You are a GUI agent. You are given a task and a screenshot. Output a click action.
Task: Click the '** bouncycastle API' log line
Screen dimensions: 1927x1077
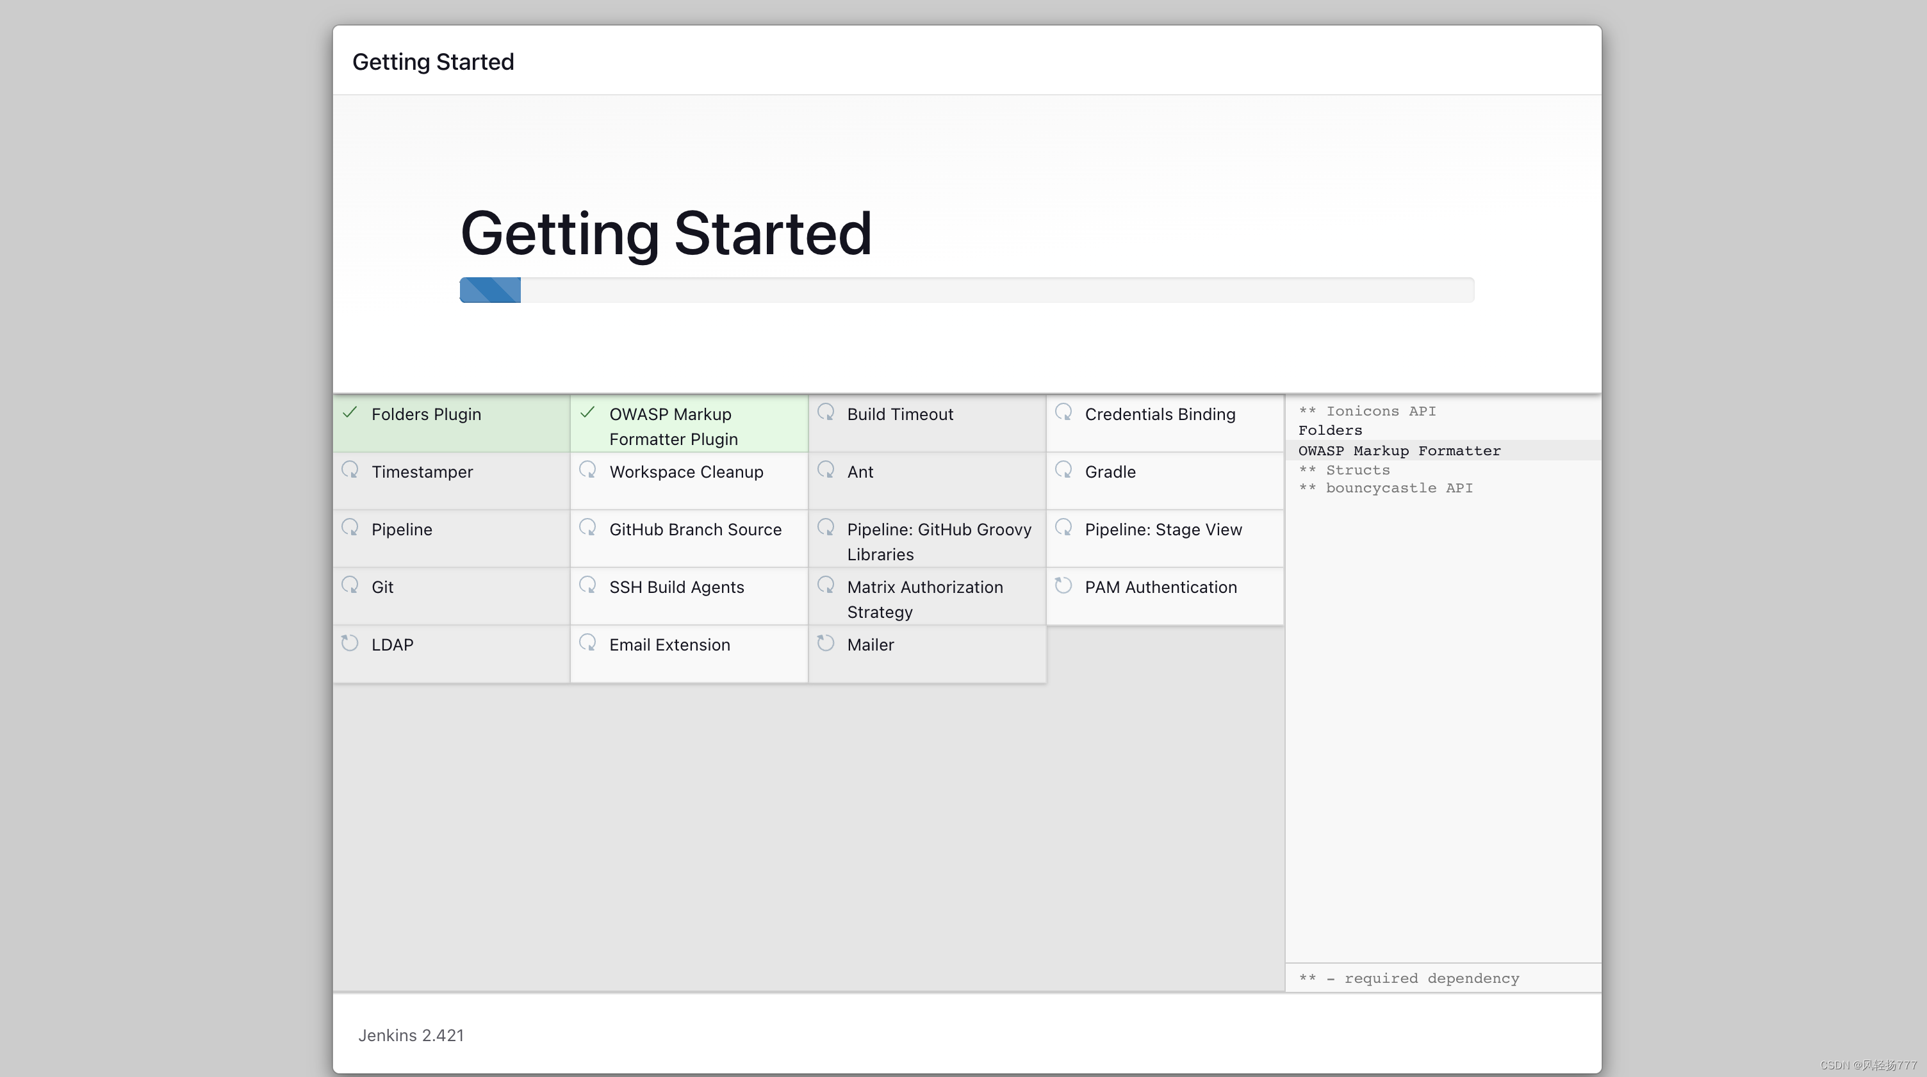[x=1386, y=489]
